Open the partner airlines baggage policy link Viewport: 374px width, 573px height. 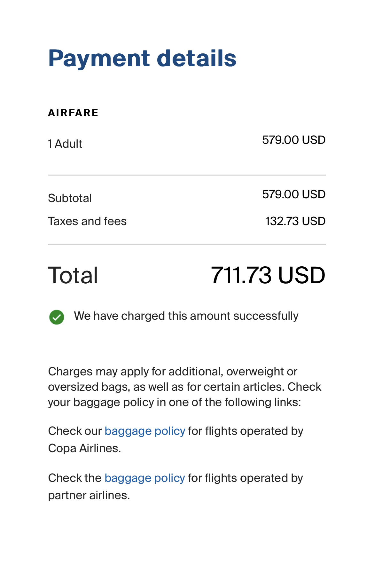click(x=145, y=478)
